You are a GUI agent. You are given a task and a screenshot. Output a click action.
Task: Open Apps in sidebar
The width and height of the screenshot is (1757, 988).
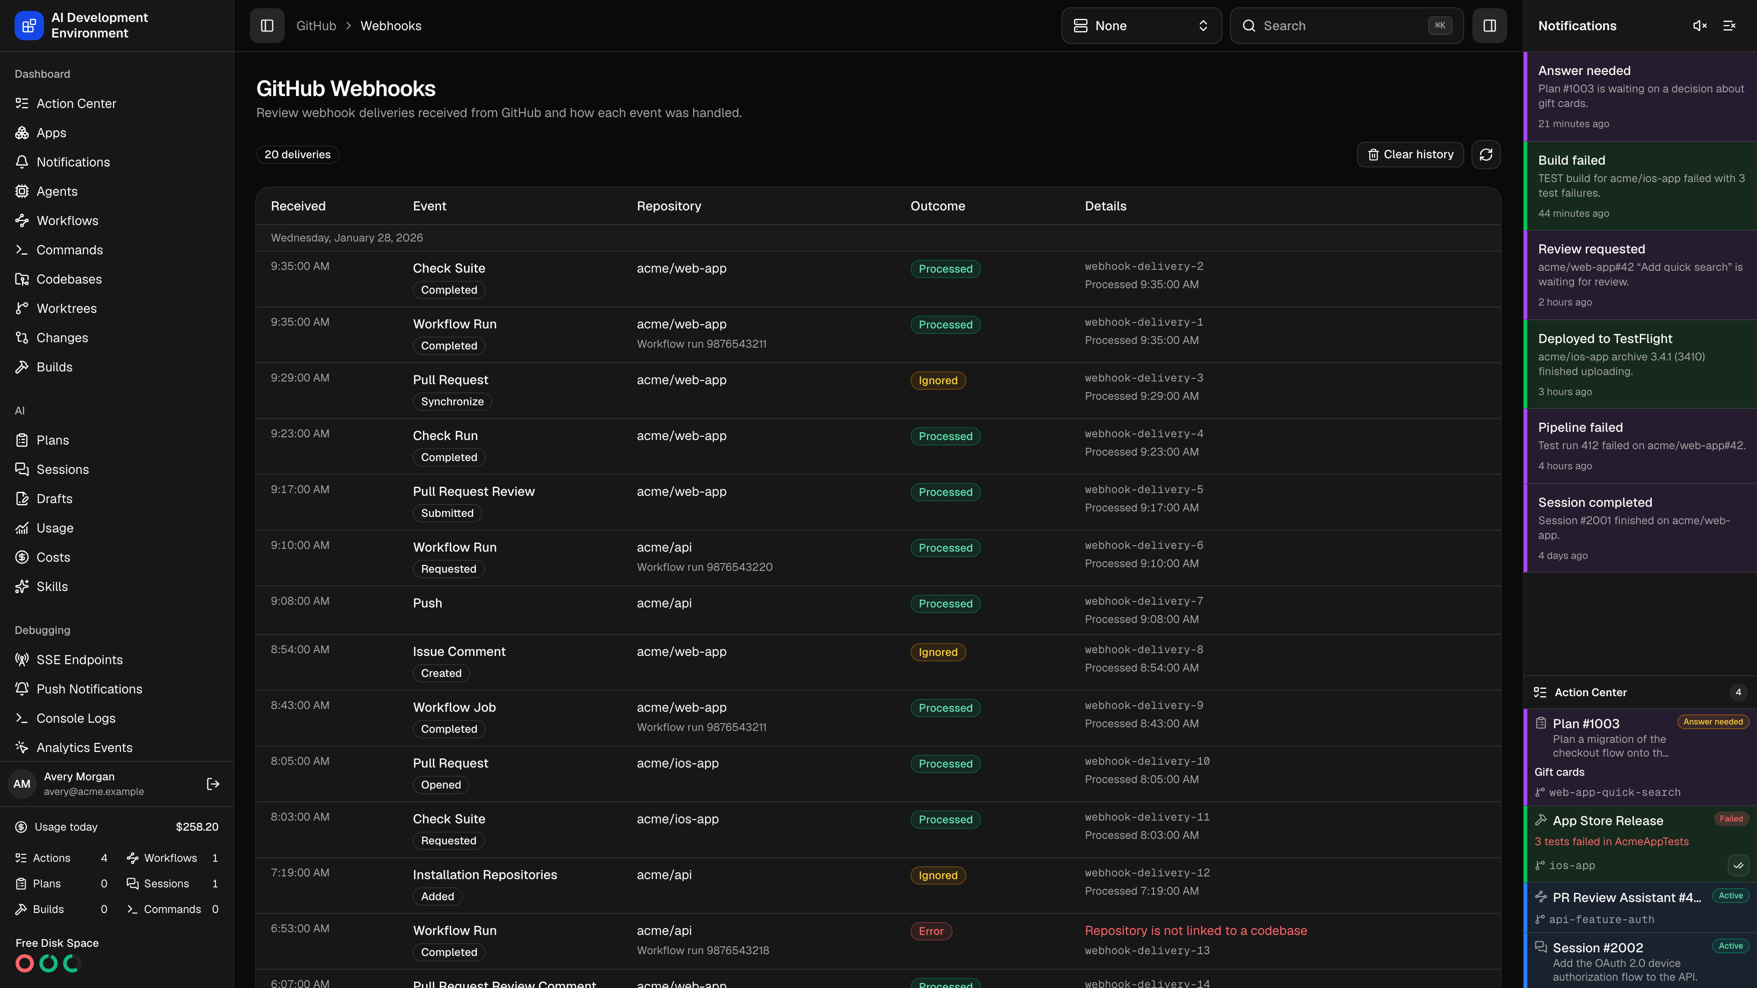[x=117, y=133]
